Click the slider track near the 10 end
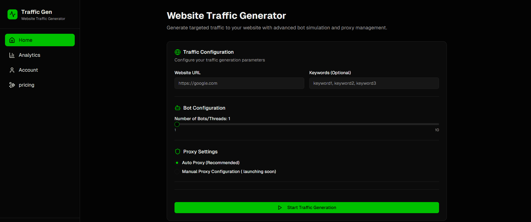531x222 pixels. 436,124
